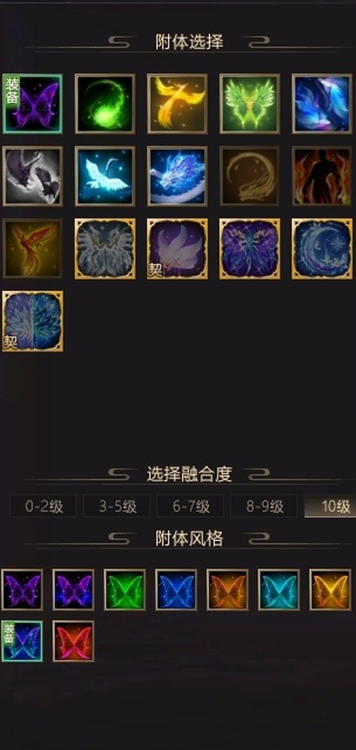This screenshot has height=750, width=356.
Task: Pick the red butterfly style swatch
Action: (x=74, y=641)
